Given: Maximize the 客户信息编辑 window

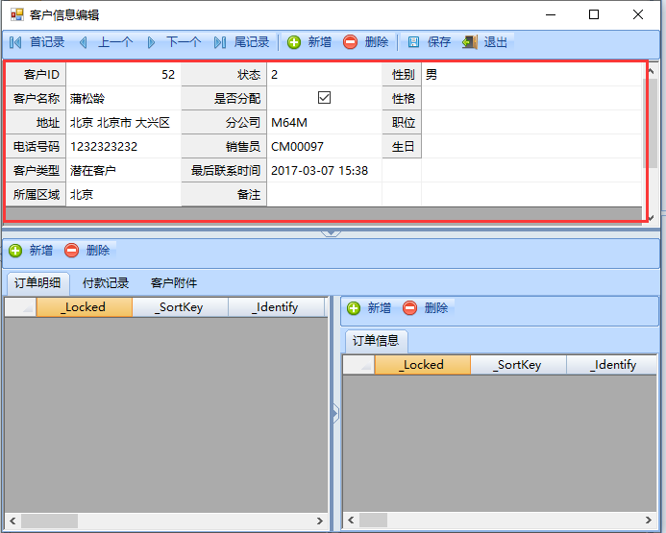Looking at the screenshot, I should click(594, 14).
